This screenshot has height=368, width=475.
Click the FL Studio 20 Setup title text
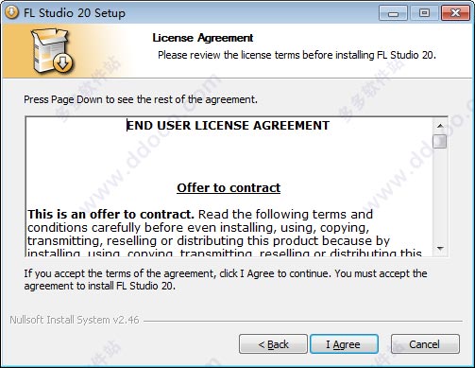75,13
